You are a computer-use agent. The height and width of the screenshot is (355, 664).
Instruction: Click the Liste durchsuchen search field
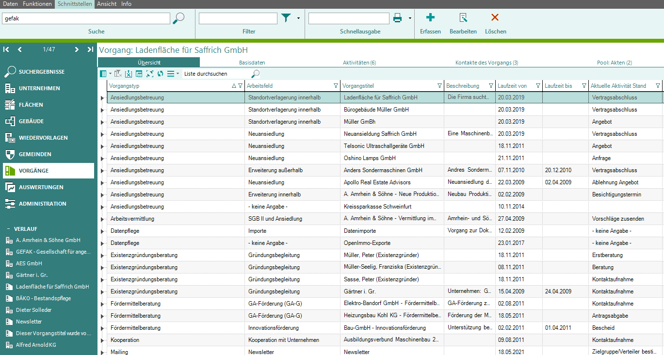(x=216, y=74)
